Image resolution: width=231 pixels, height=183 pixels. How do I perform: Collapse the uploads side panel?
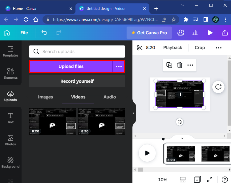[134, 113]
